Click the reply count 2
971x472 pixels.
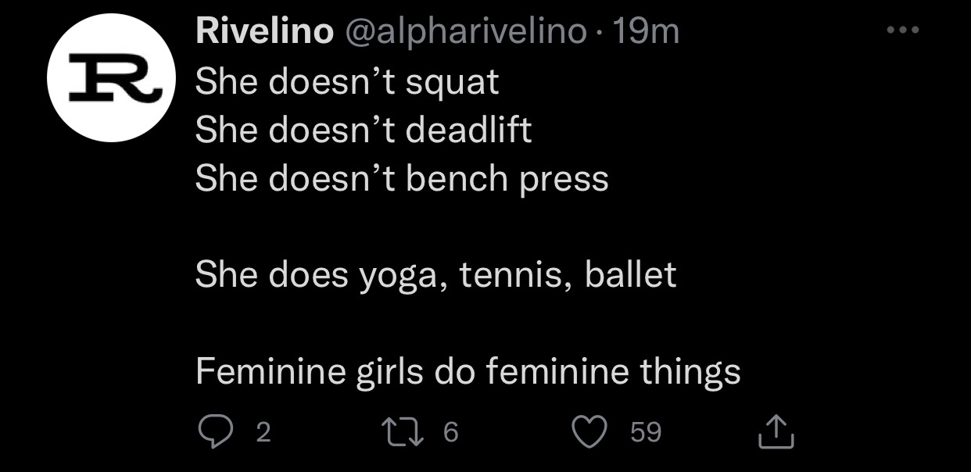coord(263,432)
